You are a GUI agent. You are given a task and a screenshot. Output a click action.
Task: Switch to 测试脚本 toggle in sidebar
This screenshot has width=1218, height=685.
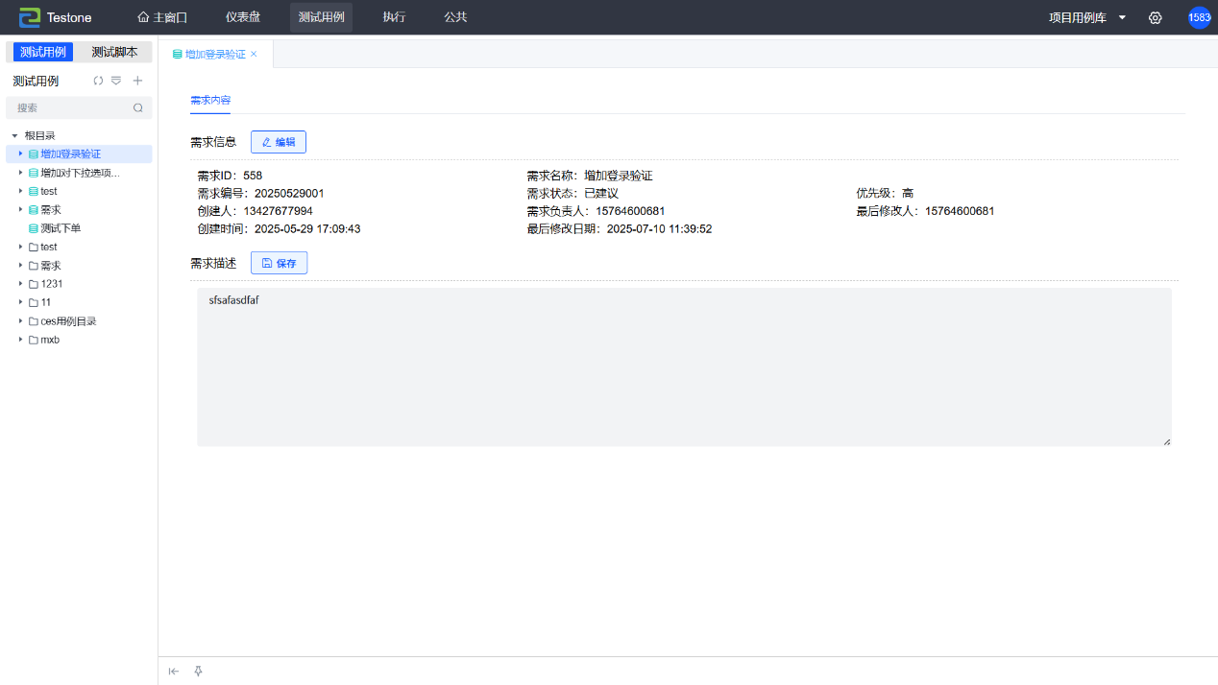pos(114,52)
